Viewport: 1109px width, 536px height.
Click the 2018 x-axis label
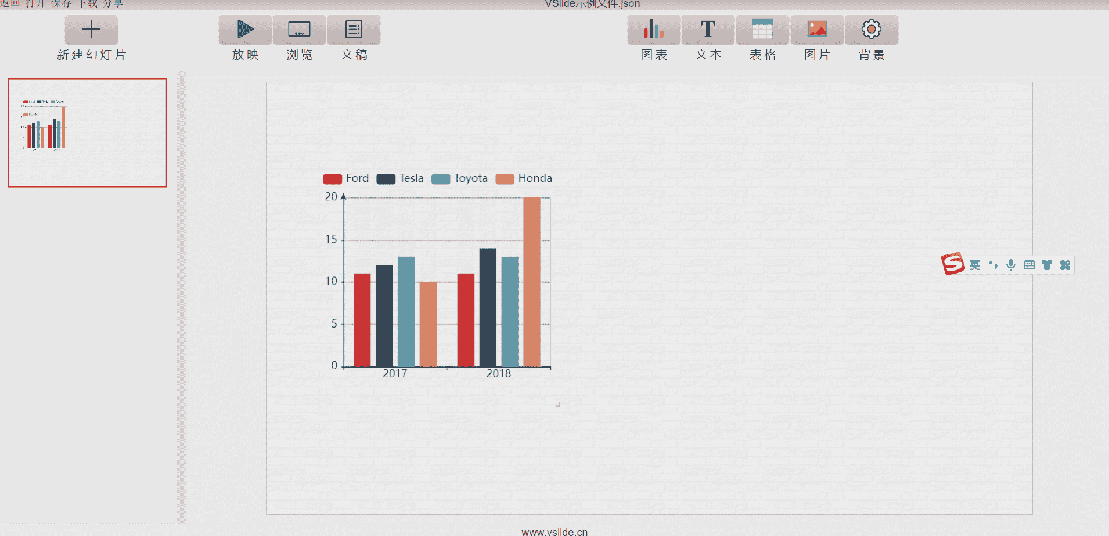pyautogui.click(x=499, y=374)
